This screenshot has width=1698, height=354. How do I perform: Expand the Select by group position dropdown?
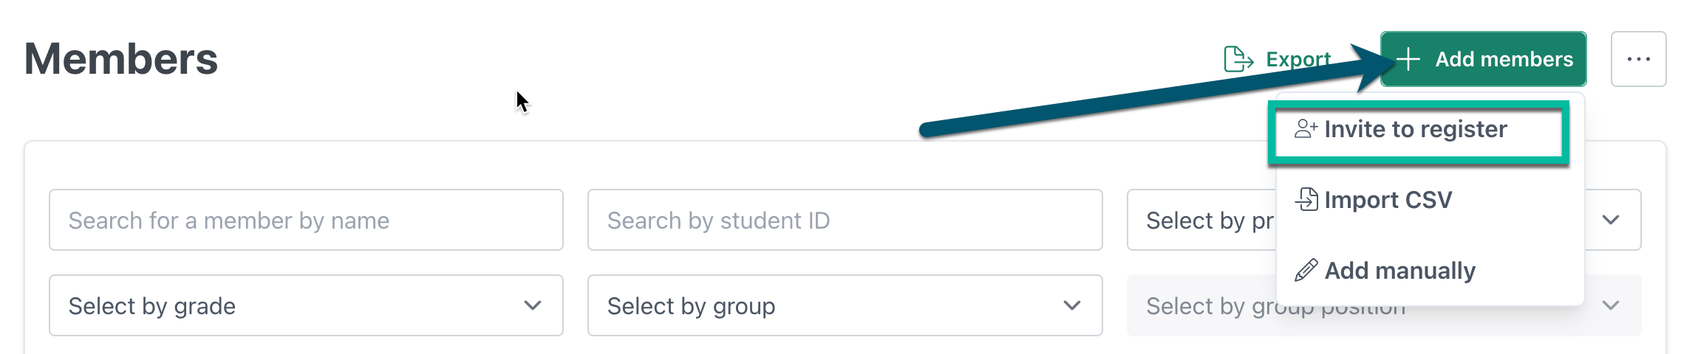tap(1384, 305)
